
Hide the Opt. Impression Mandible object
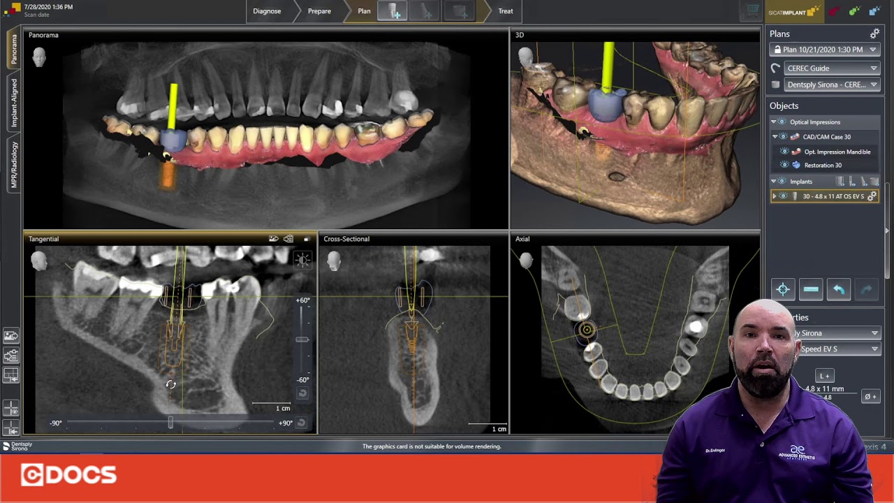[x=784, y=152]
